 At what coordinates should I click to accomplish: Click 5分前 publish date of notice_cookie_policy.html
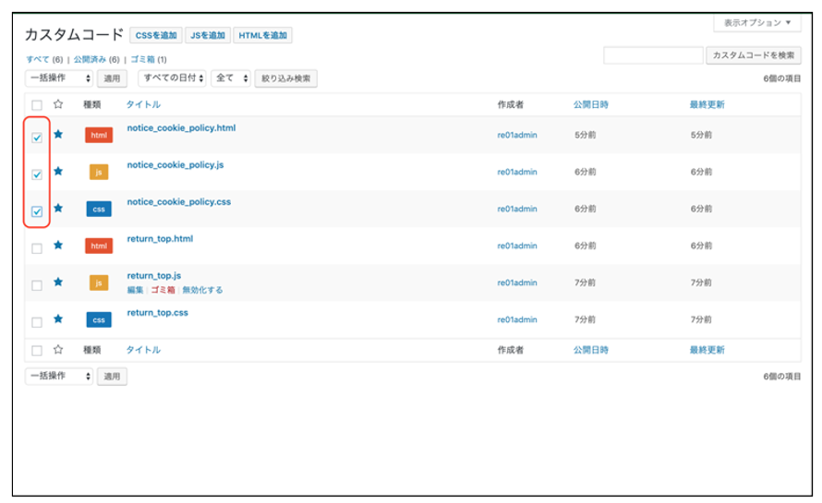point(585,135)
